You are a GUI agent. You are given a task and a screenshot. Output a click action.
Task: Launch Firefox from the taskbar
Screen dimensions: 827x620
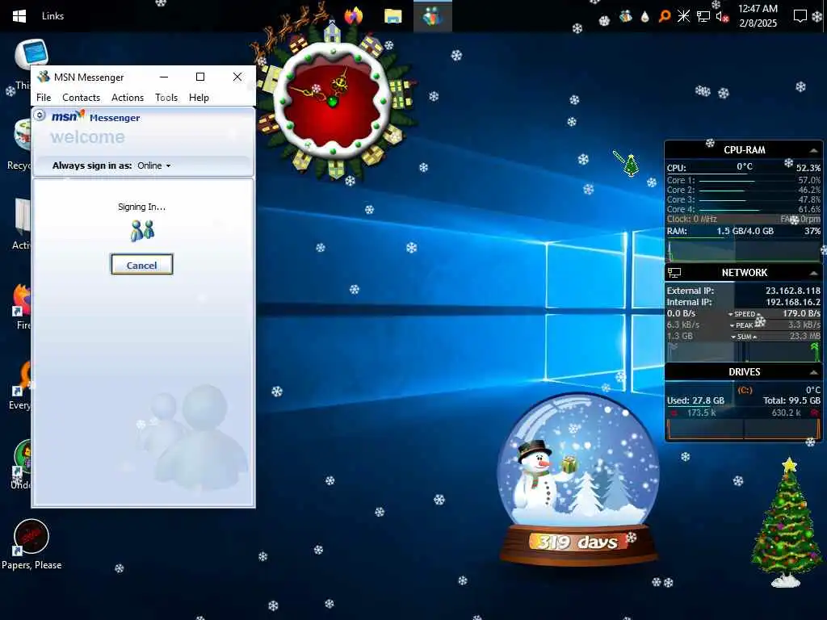[x=354, y=16]
